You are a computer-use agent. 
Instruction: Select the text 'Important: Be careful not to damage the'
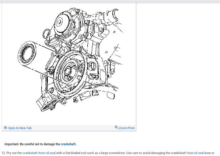point(32,144)
